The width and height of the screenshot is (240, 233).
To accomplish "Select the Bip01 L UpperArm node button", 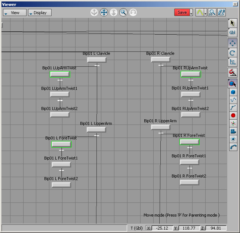I will (96, 130).
